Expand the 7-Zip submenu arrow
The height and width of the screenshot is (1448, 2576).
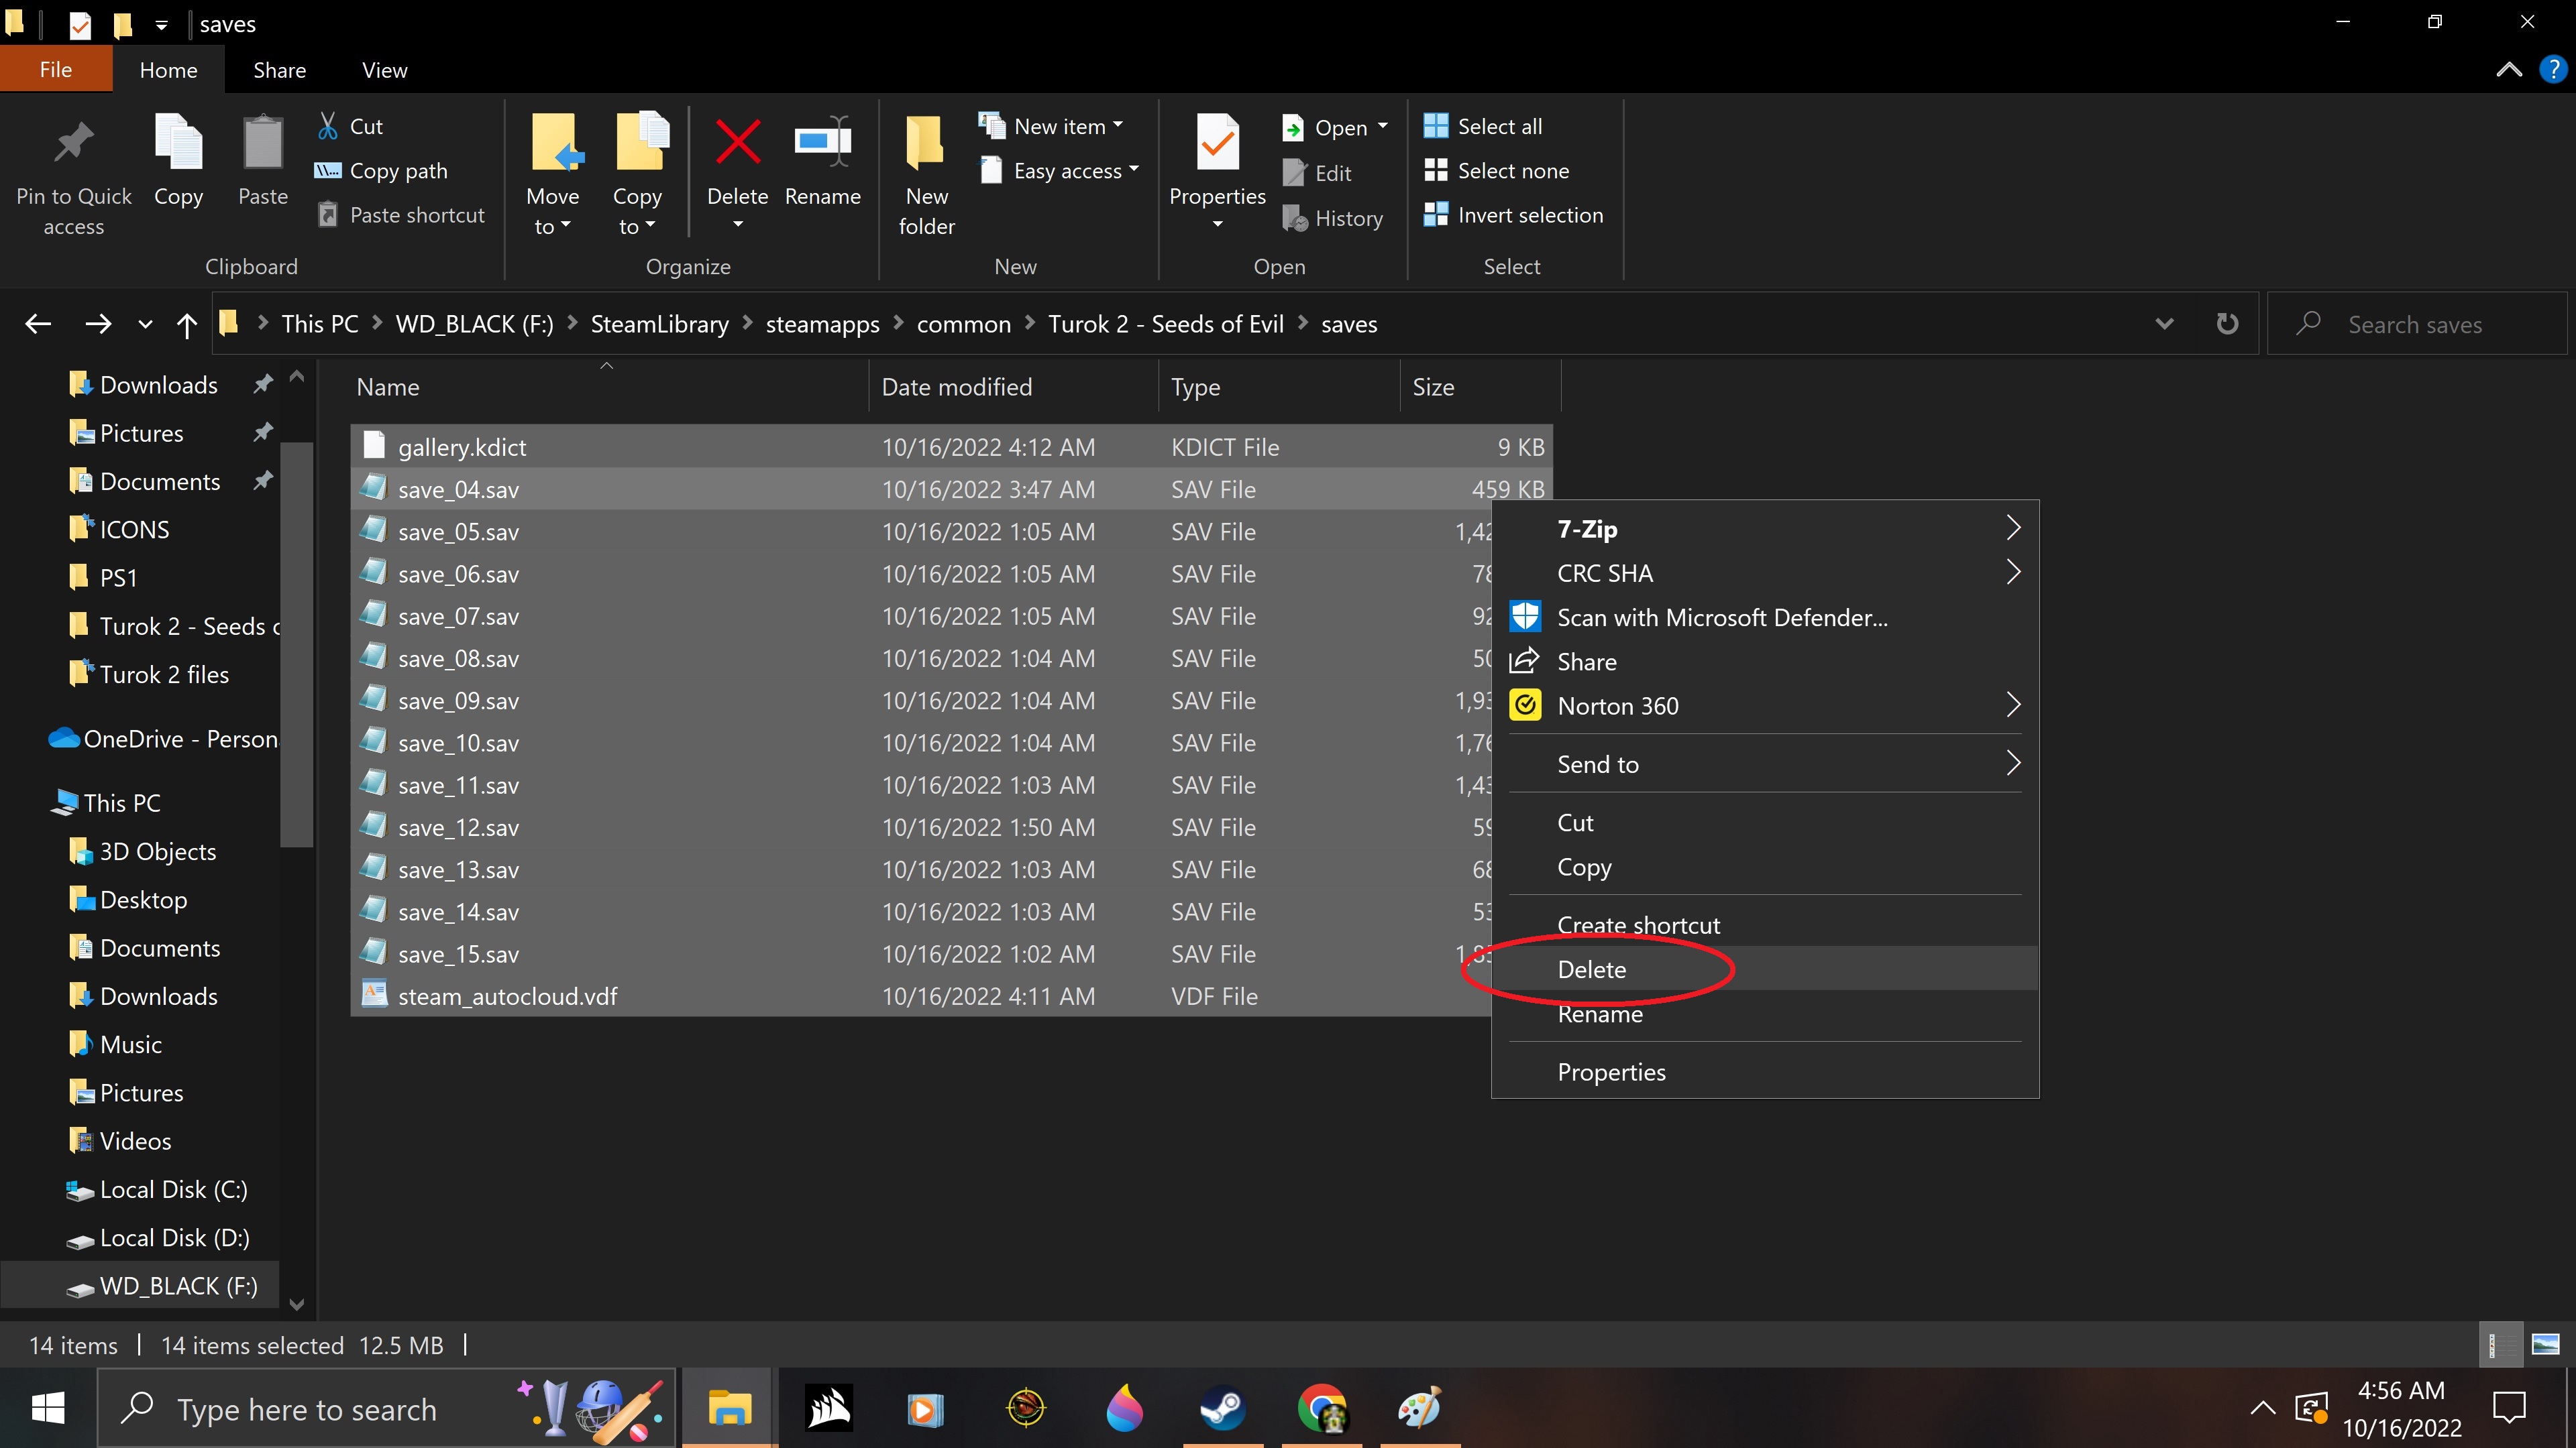point(2013,529)
